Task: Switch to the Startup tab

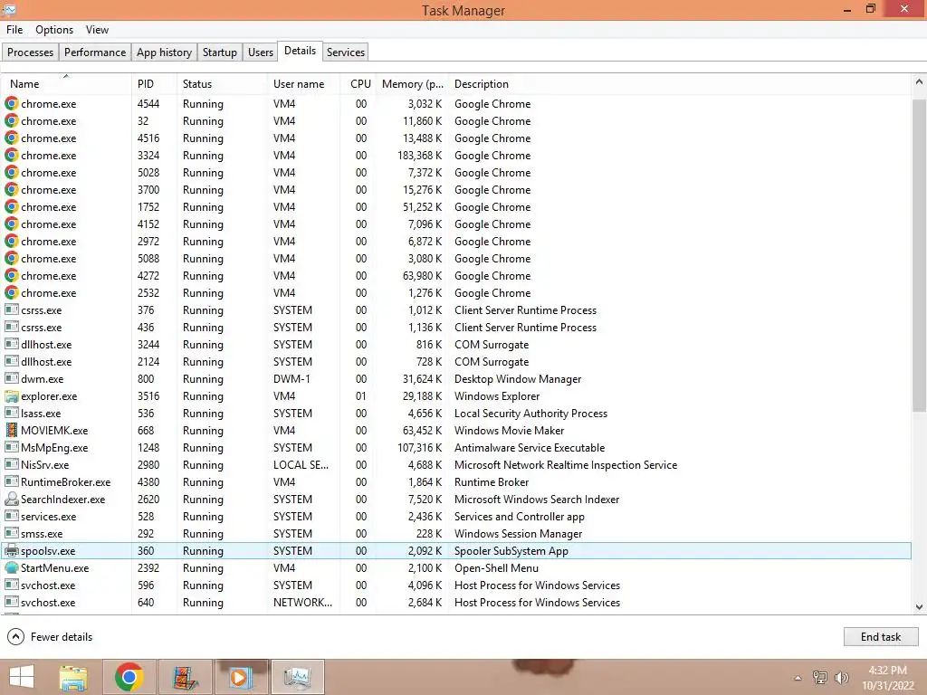Action: click(x=219, y=52)
